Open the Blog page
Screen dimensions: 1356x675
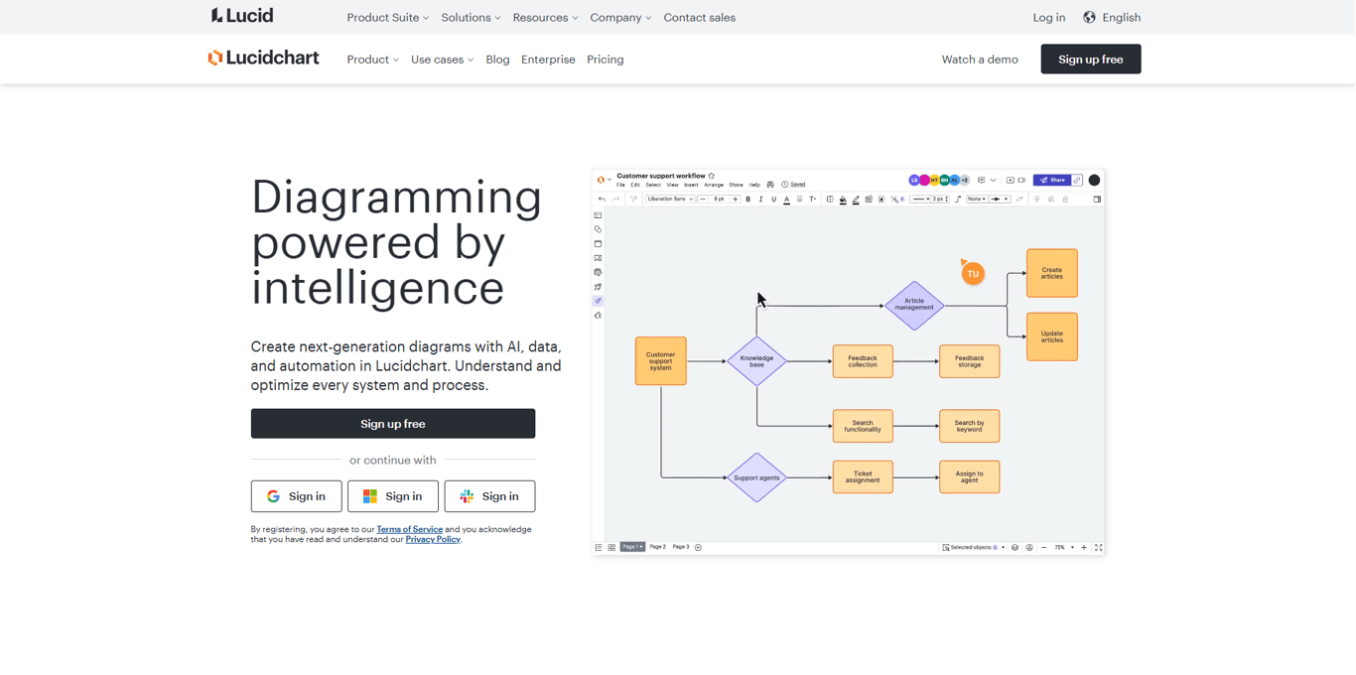[x=497, y=60]
